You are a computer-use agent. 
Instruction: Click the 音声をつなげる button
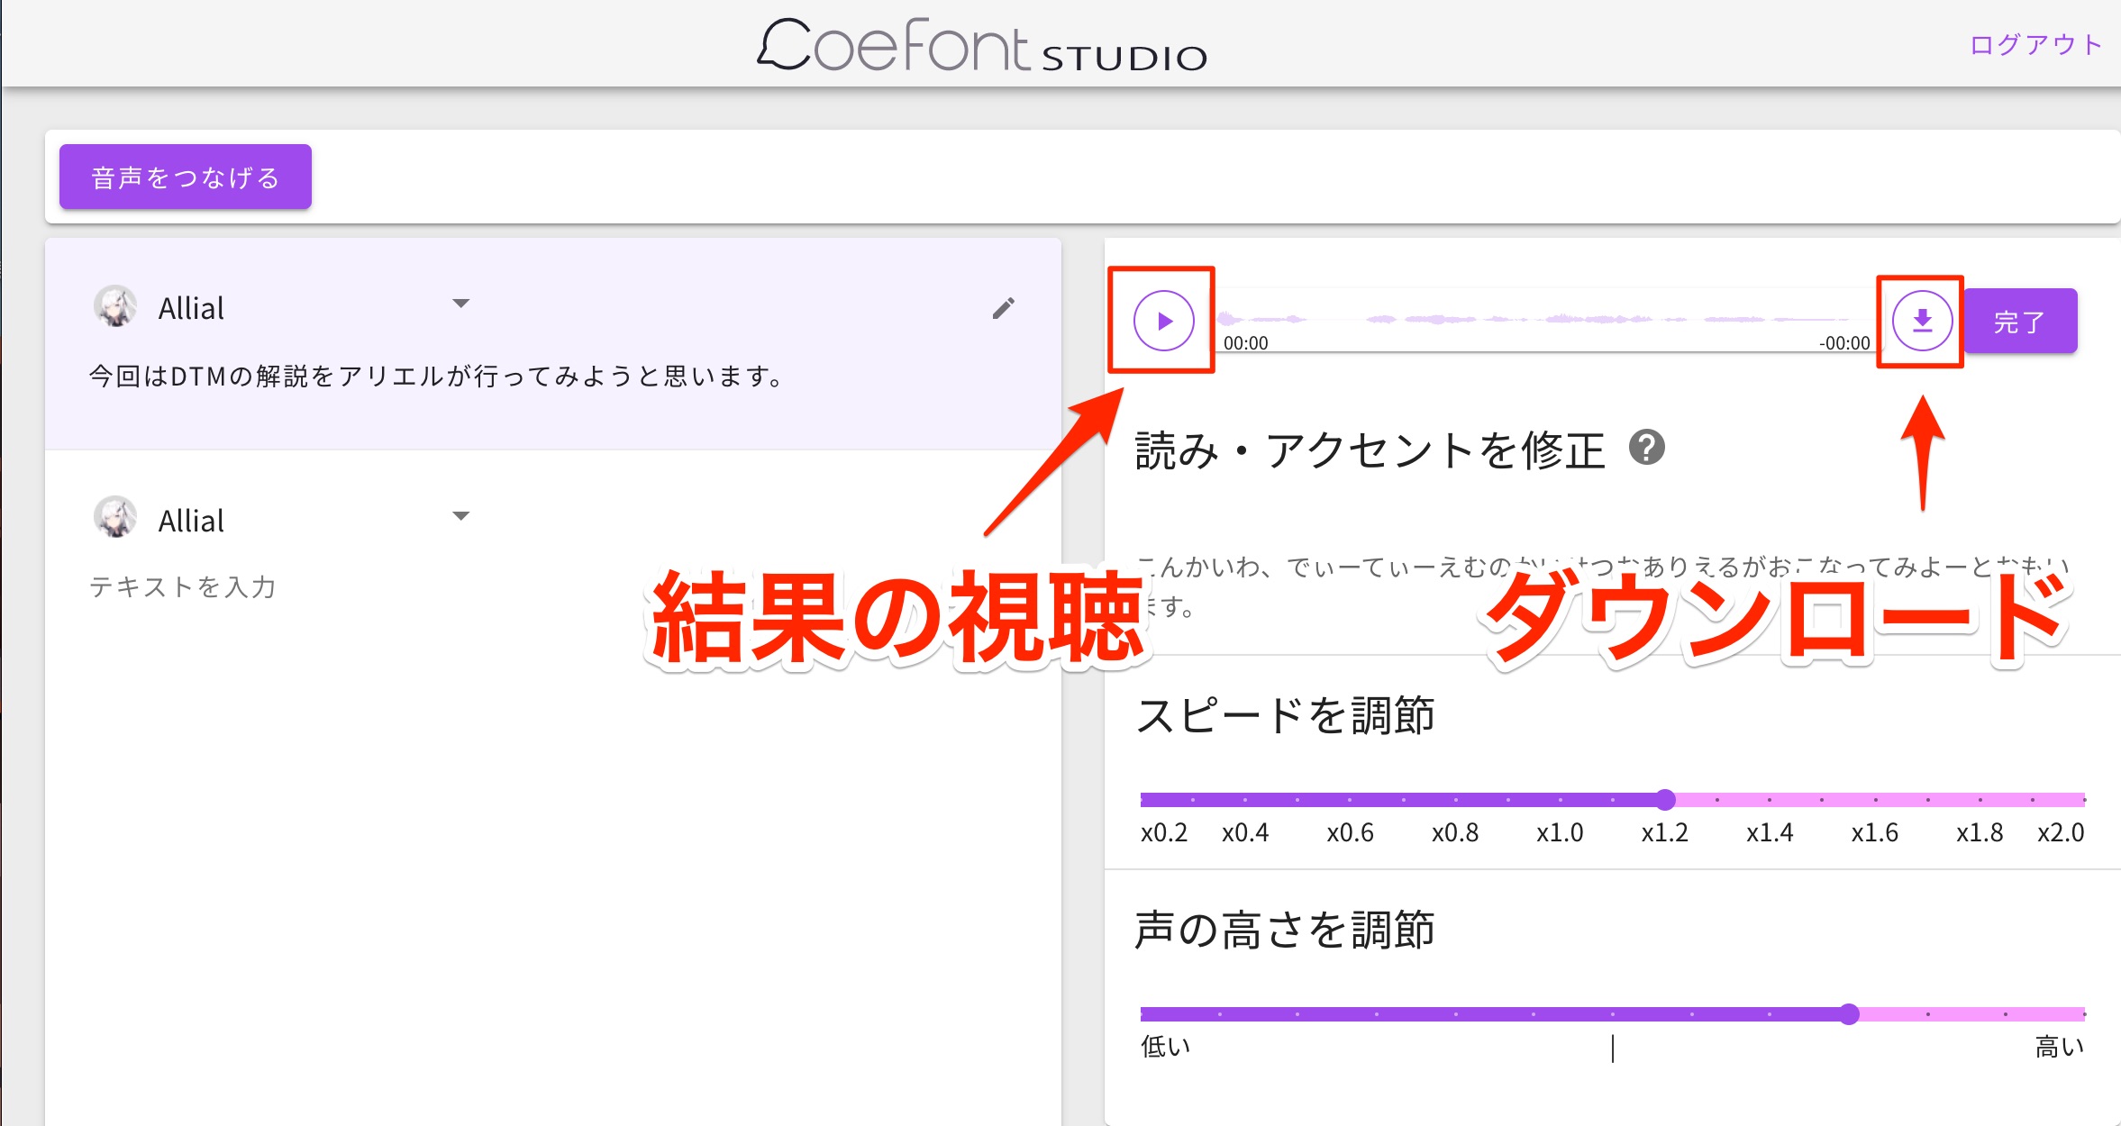[186, 177]
